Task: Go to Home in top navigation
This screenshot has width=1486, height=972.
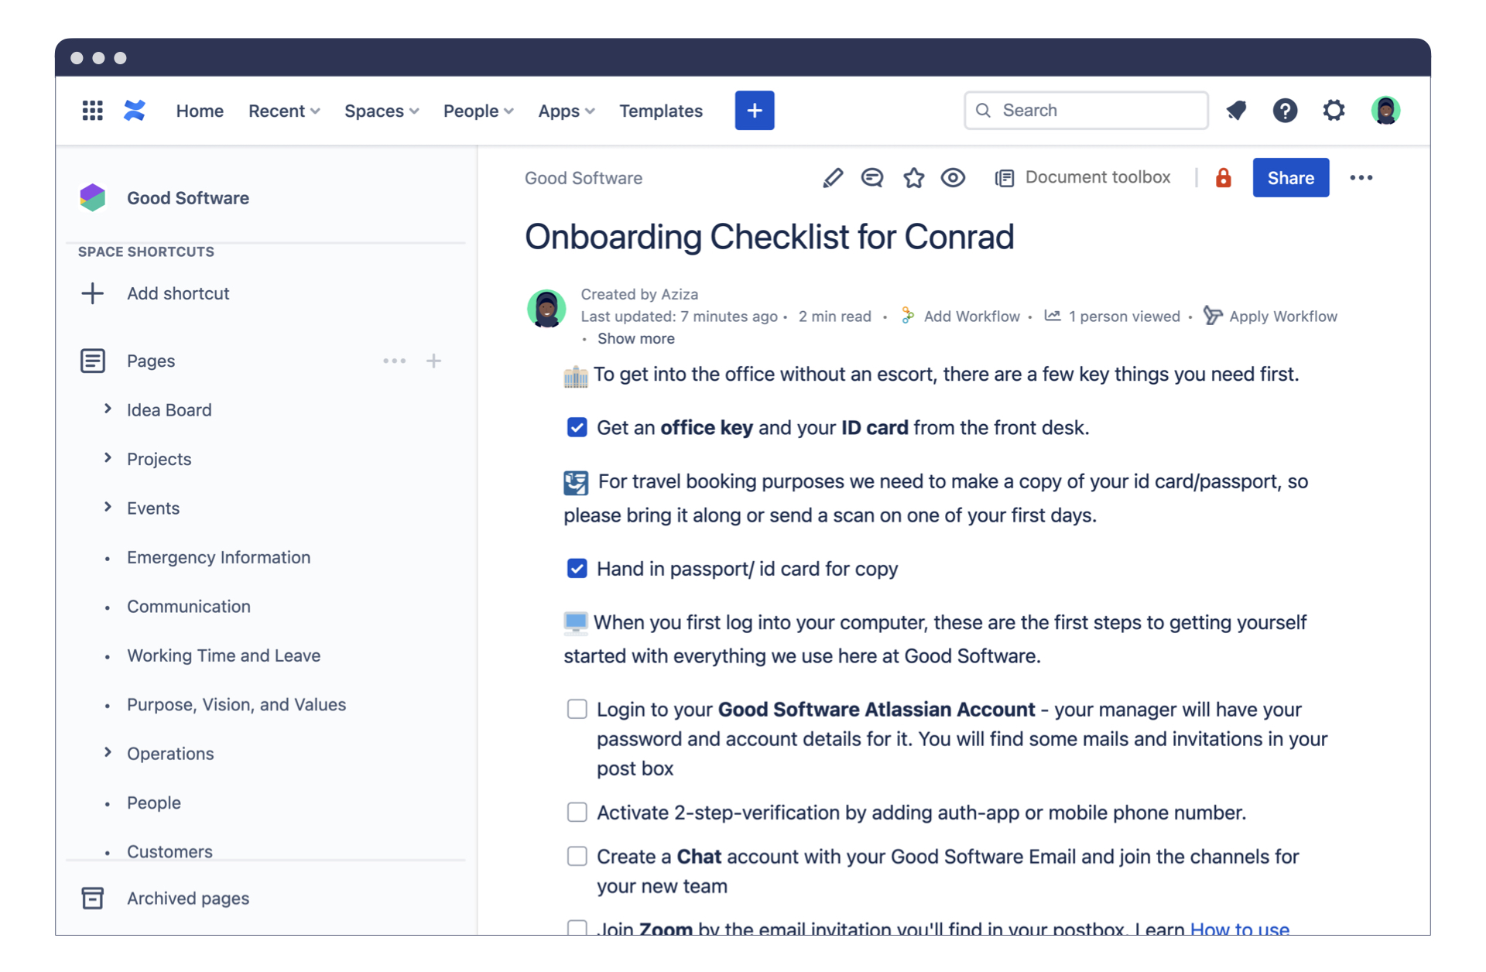Action: [199, 111]
